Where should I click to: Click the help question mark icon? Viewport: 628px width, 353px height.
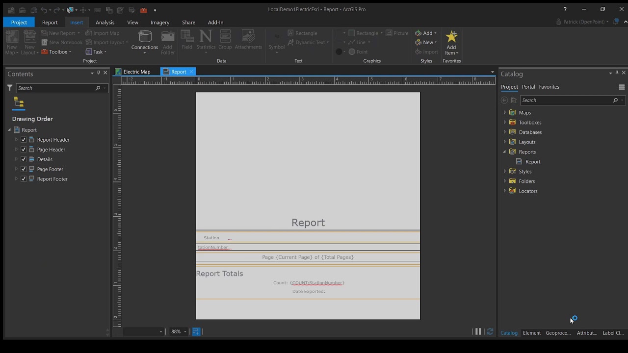565,9
